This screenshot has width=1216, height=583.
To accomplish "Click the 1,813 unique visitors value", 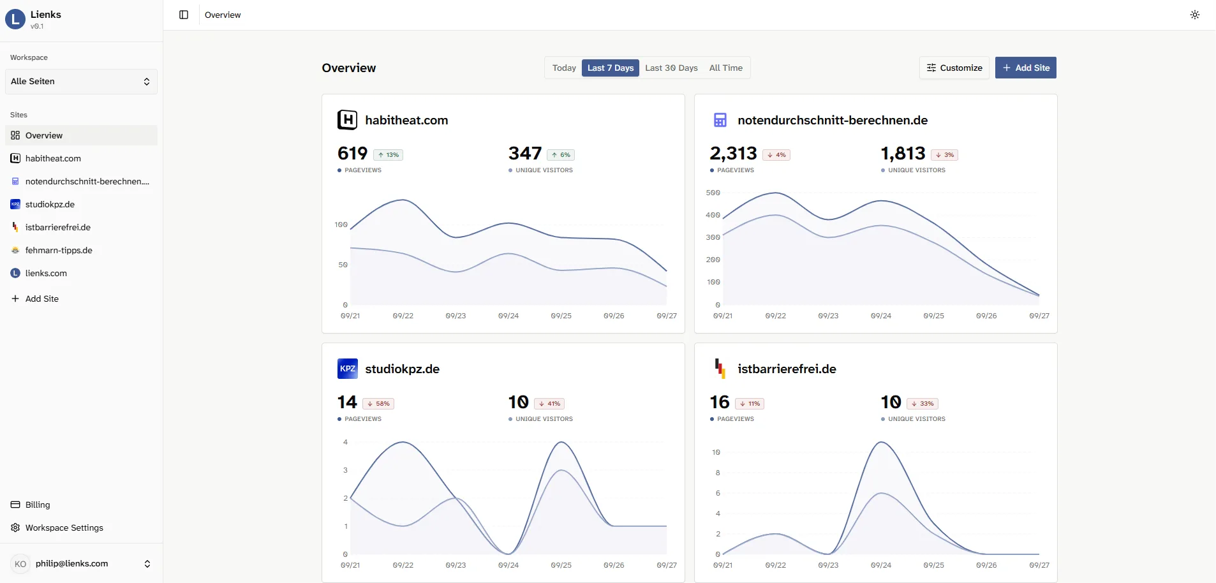I will tap(903, 154).
